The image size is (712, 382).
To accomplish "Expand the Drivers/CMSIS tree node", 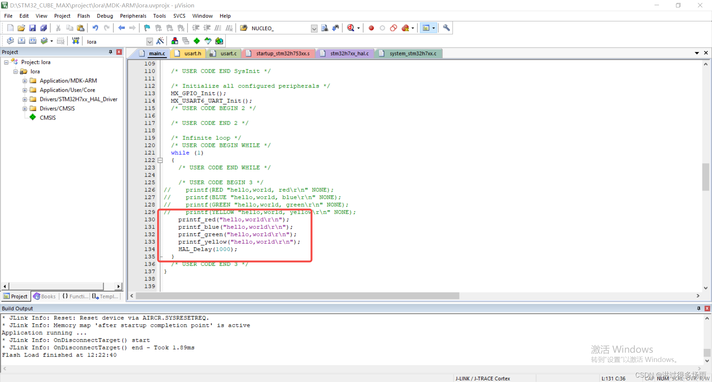I will click(25, 108).
